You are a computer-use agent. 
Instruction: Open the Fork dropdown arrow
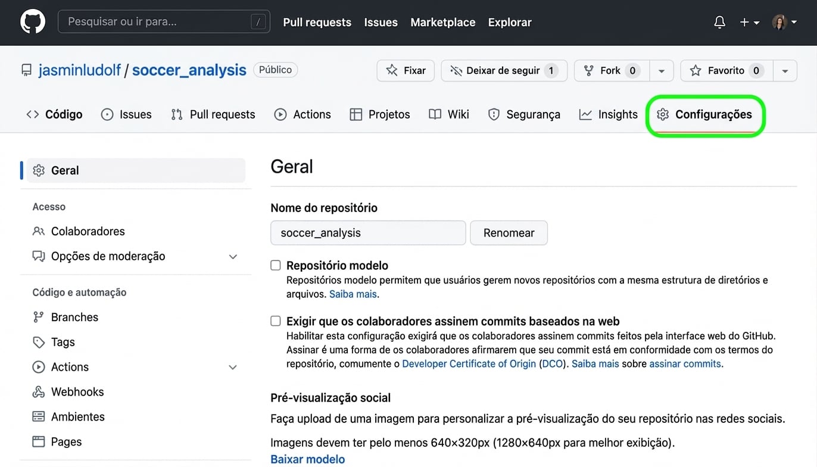[662, 71]
